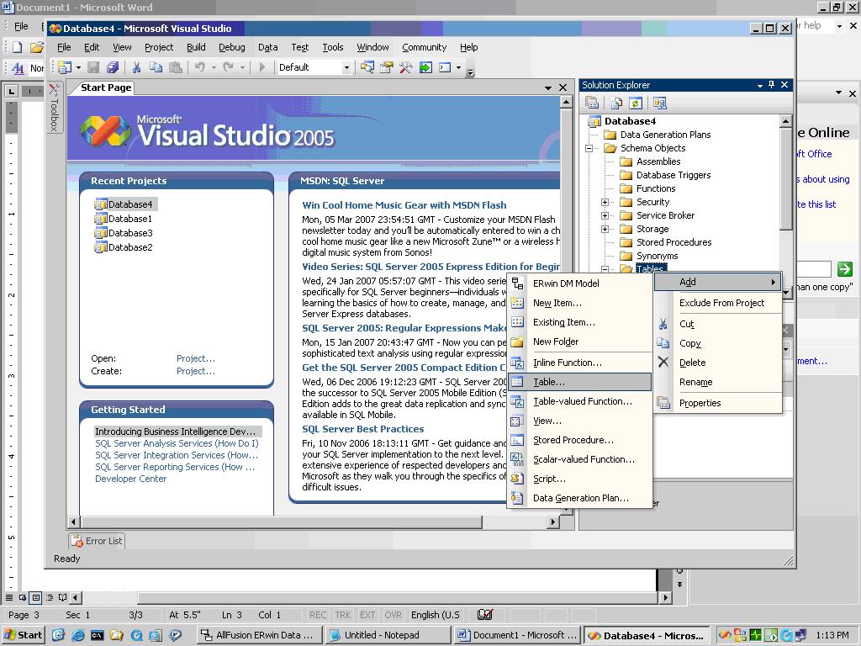Switch to Untitled - Notepad taskbar button
This screenshot has width=861, height=646.
pyautogui.click(x=387, y=635)
